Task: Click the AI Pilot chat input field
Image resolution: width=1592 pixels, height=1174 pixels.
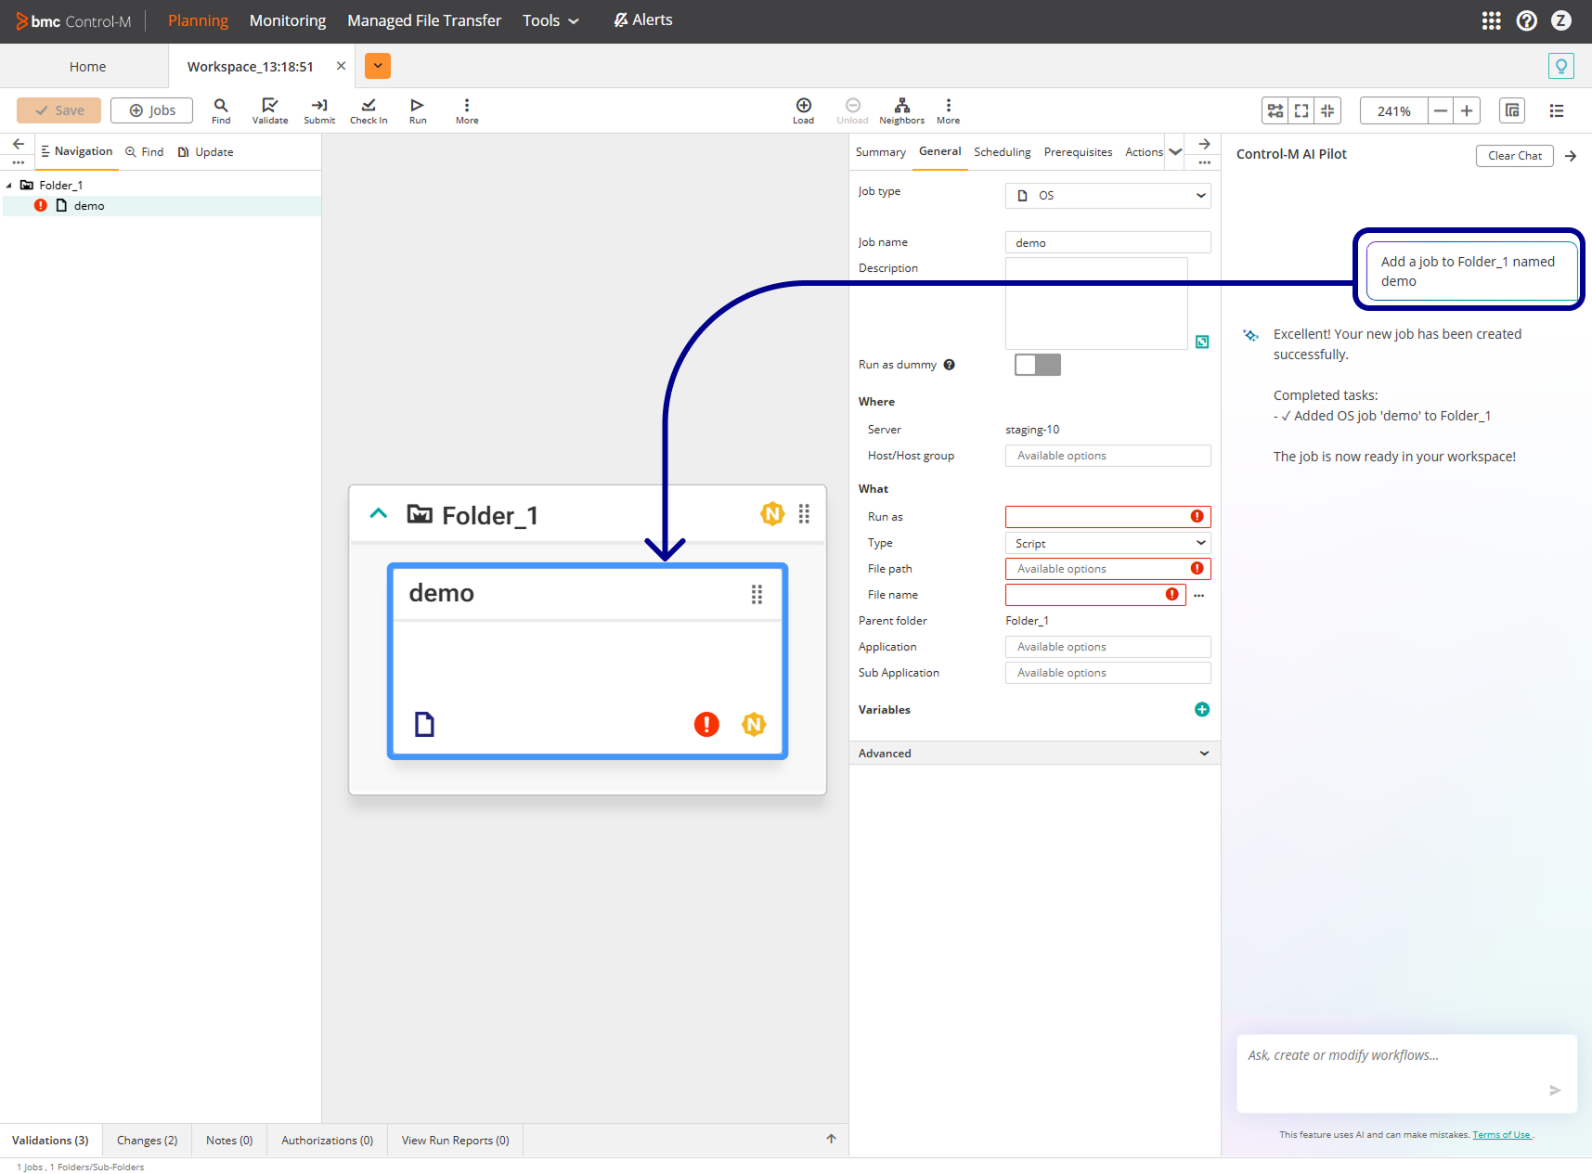Action: click(1392, 1067)
